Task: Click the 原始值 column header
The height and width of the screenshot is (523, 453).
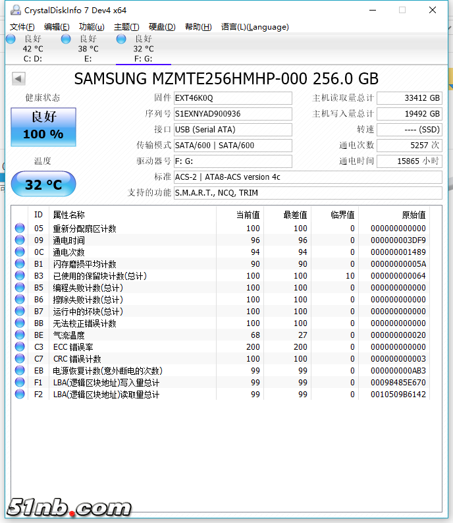Action: point(413,215)
